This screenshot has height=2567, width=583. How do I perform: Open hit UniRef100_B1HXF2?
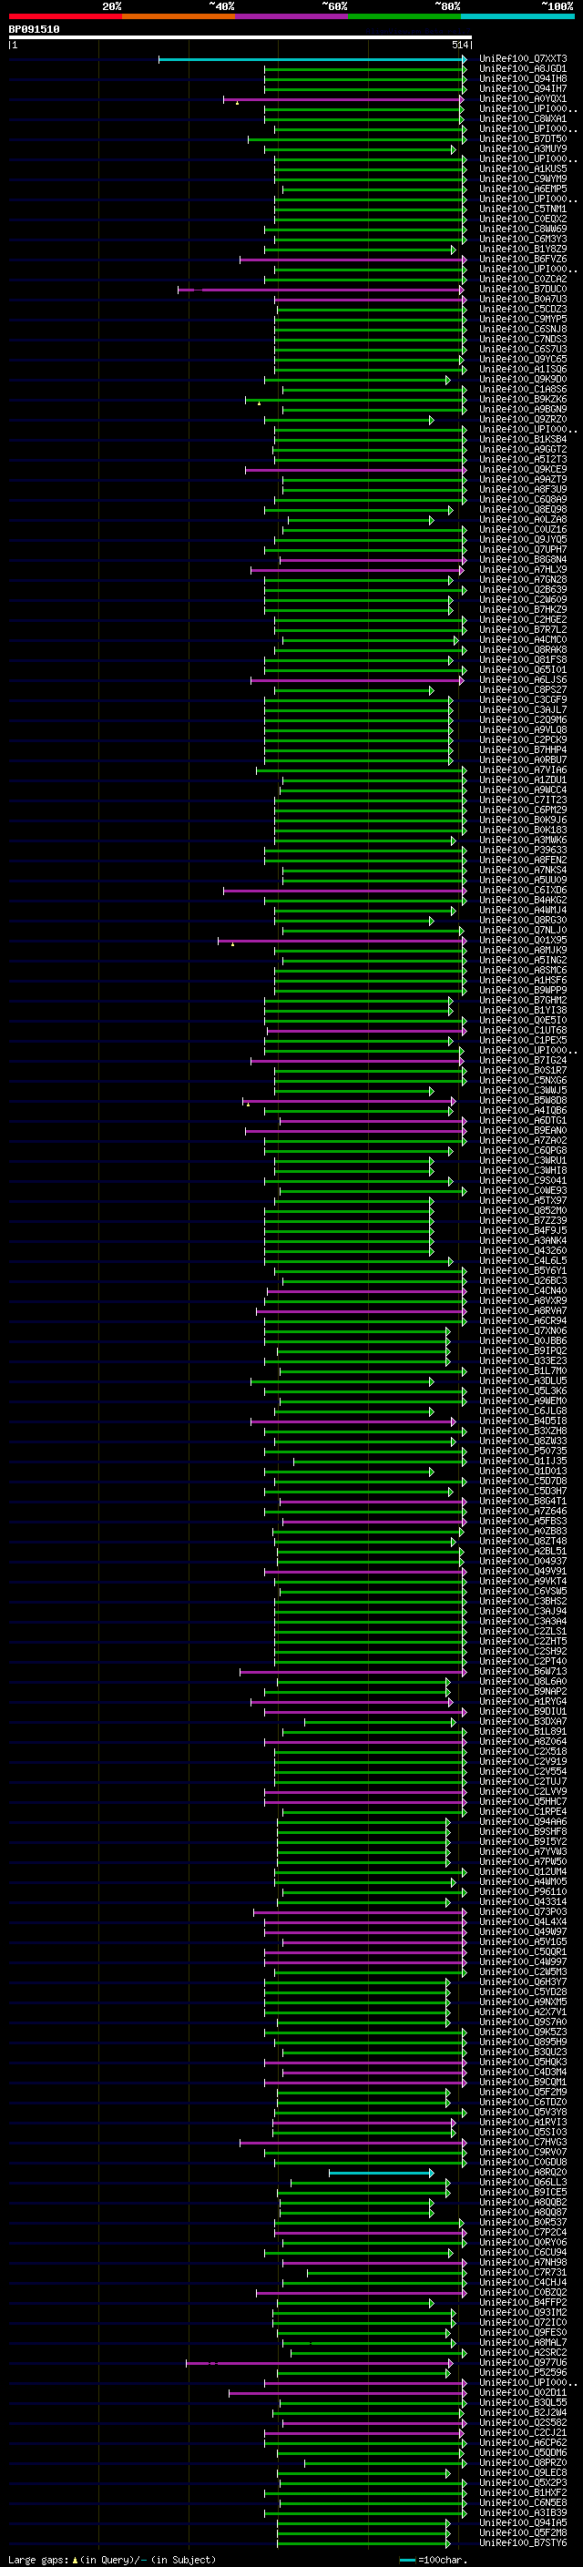[x=523, y=2492]
